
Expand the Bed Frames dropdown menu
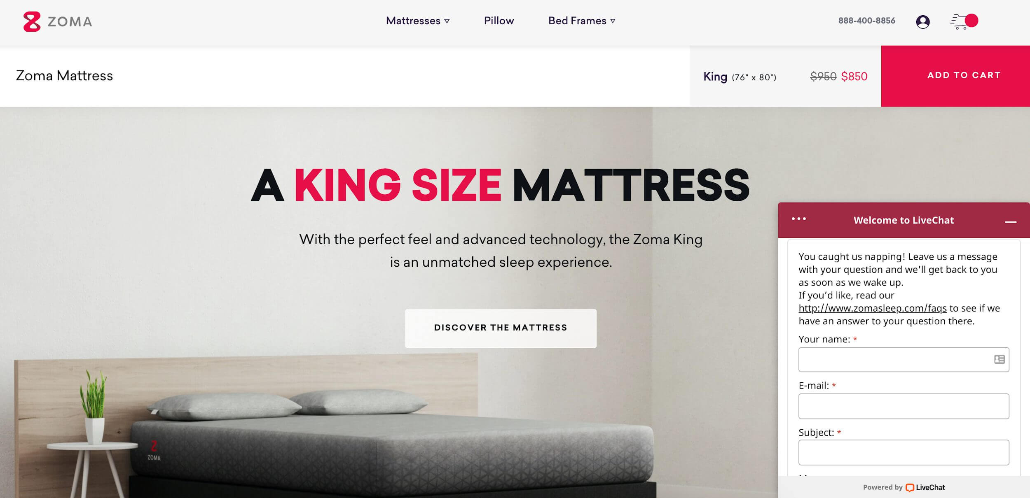(581, 21)
